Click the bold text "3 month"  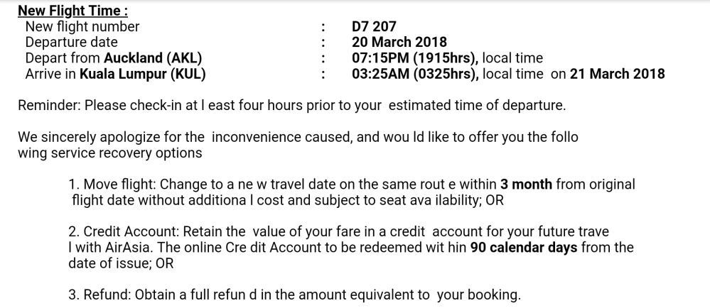click(526, 185)
